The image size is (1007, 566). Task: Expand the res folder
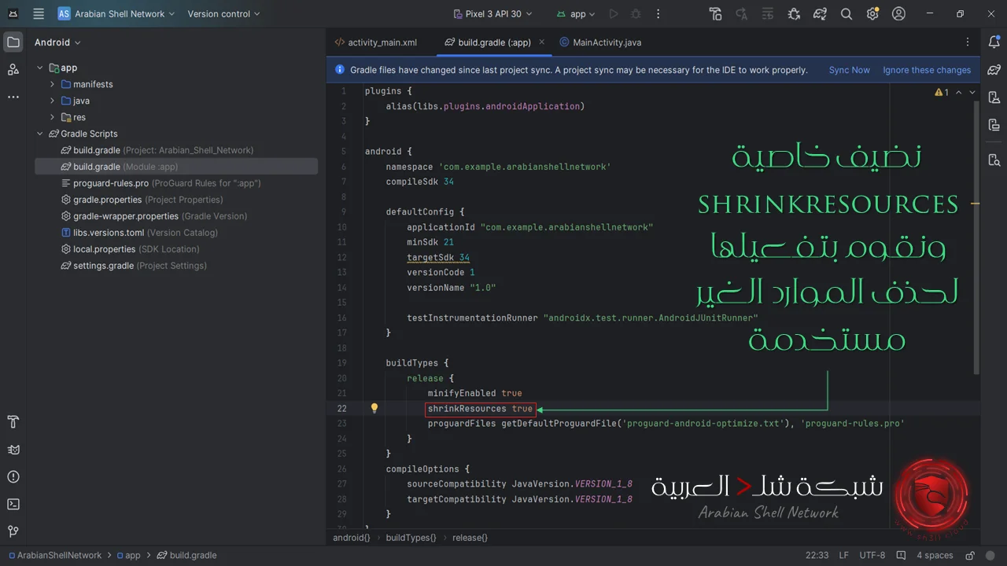pos(53,117)
